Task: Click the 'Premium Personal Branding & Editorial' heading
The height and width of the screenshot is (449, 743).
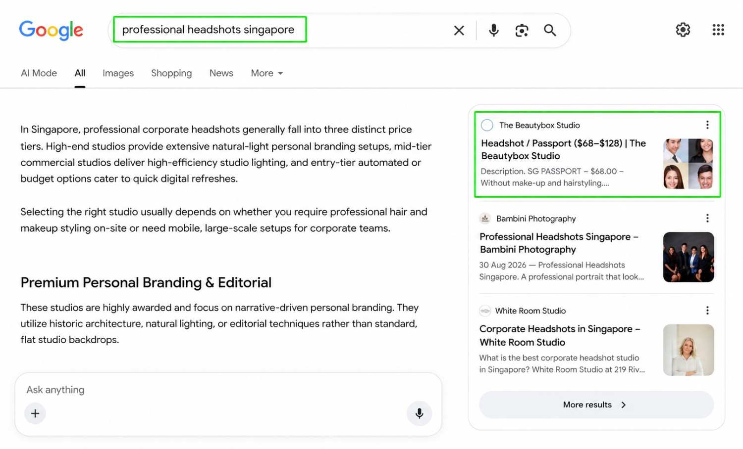Action: click(x=146, y=282)
